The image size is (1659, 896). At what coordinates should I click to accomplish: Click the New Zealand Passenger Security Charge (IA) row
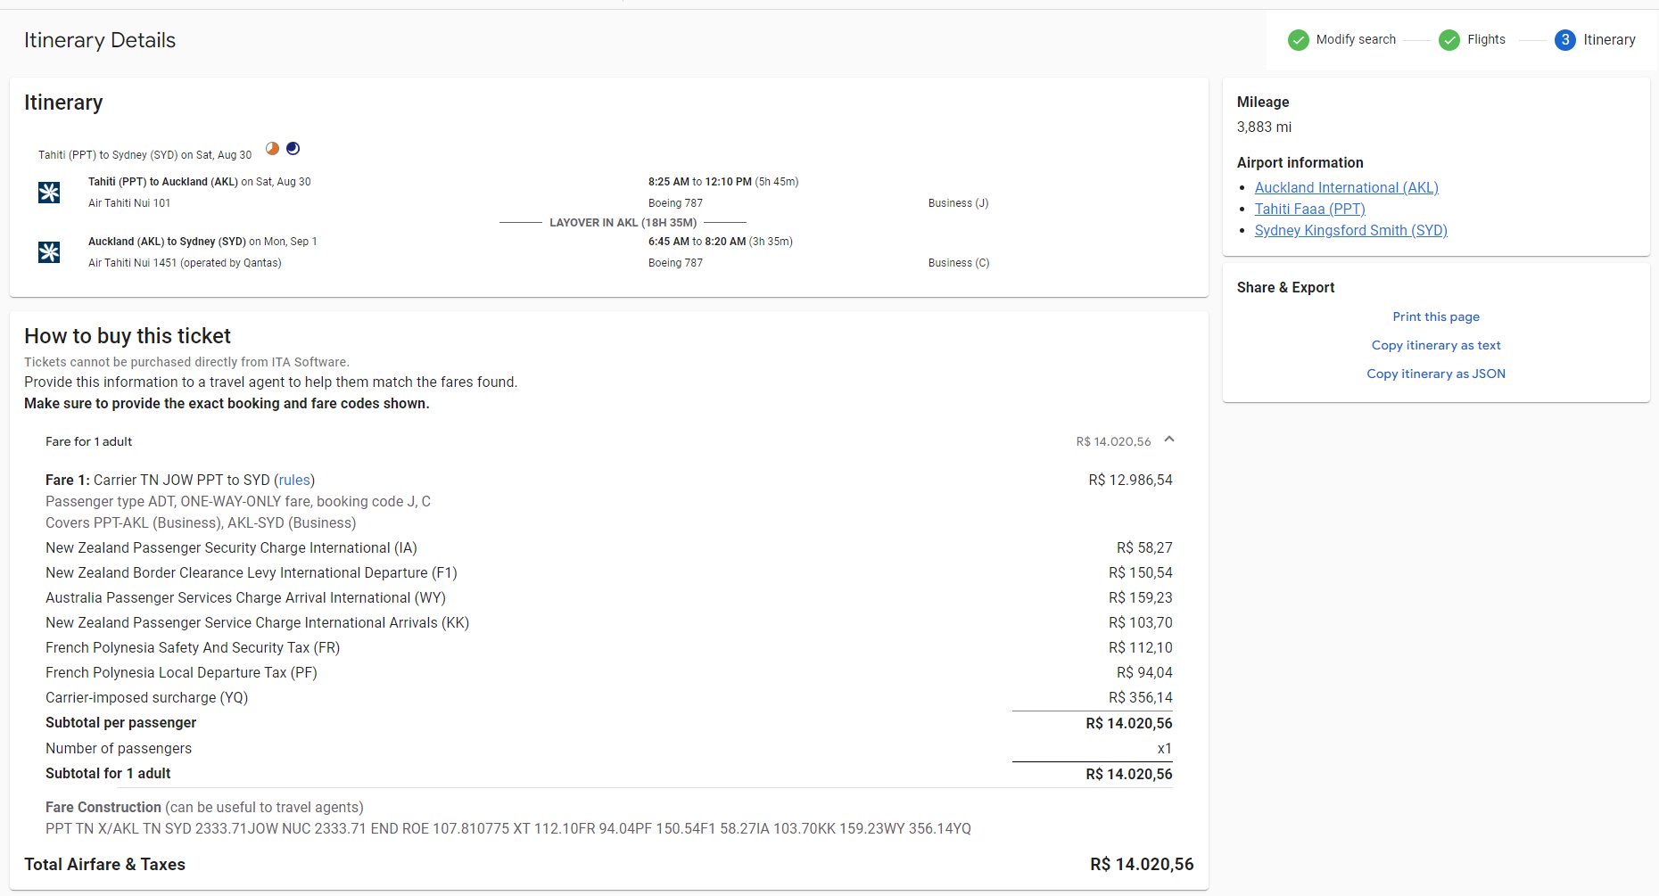[609, 547]
